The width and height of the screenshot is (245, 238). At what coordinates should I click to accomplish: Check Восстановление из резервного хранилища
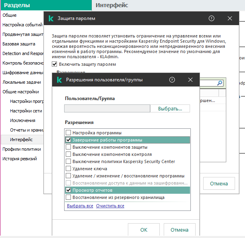pyautogui.click(x=68, y=197)
